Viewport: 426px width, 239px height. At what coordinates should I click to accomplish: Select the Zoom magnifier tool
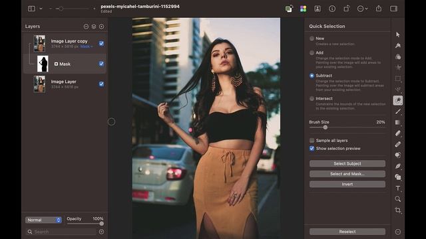(398, 199)
